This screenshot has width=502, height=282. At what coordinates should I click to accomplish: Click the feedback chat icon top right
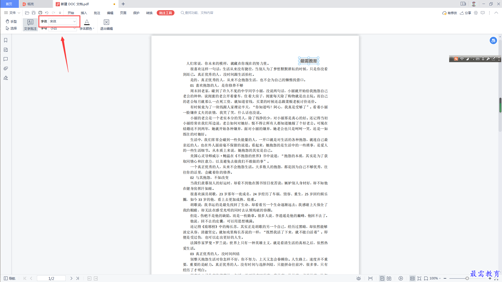tap(483, 13)
